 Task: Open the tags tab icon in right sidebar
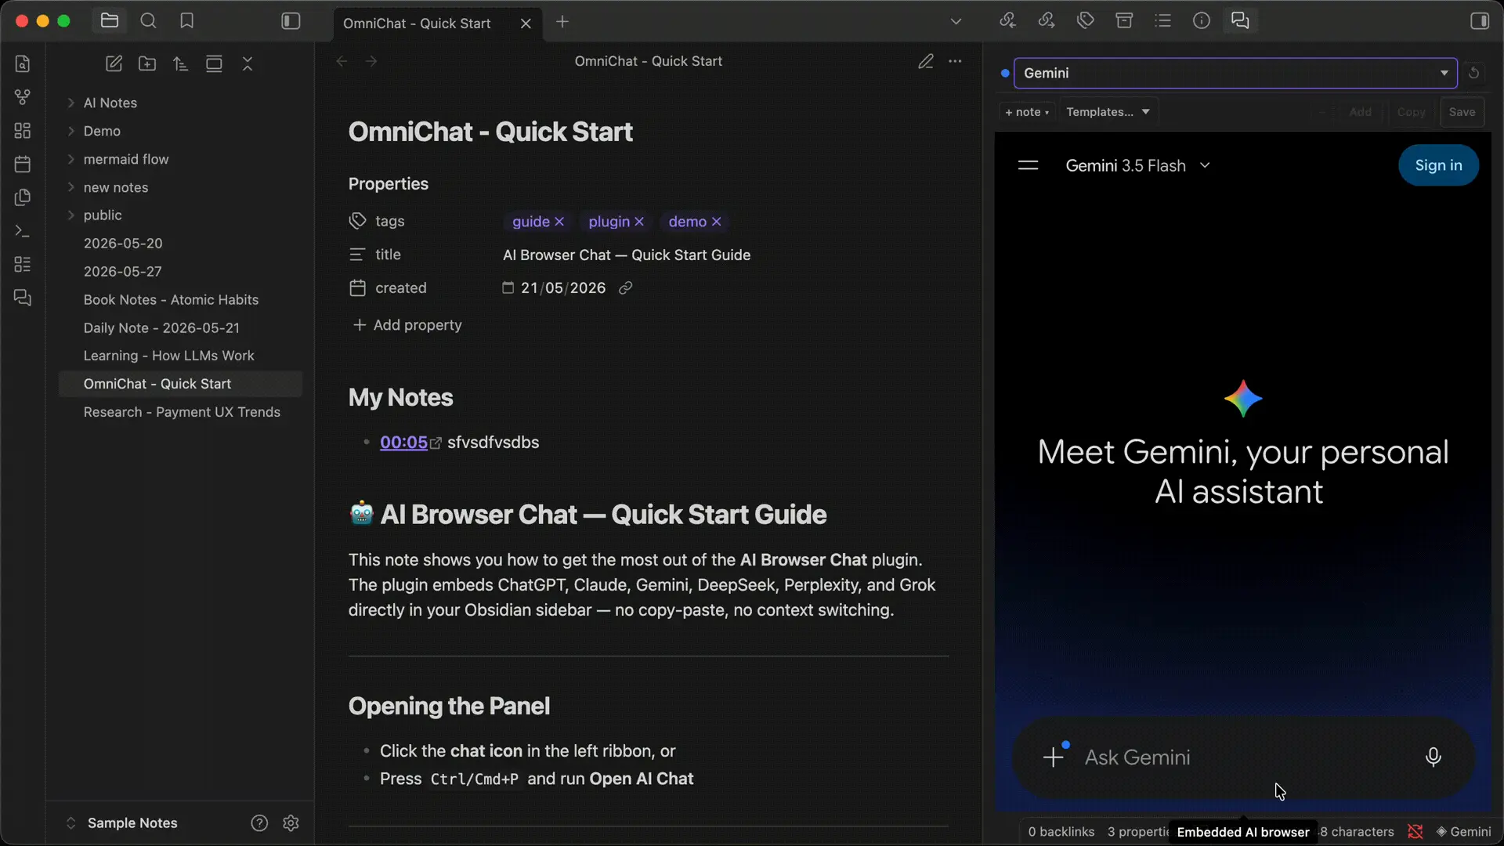(x=1085, y=21)
